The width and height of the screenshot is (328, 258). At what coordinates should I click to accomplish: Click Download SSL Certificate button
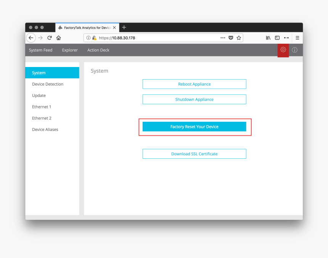click(195, 154)
